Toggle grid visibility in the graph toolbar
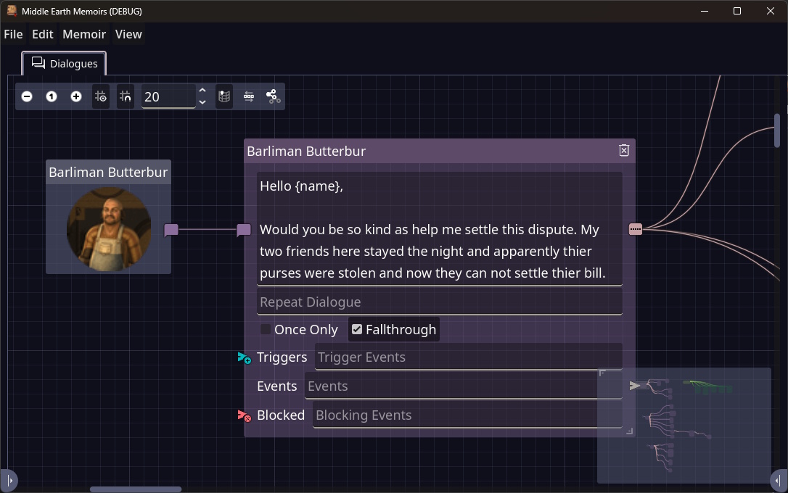This screenshot has width=788, height=493. coord(101,96)
